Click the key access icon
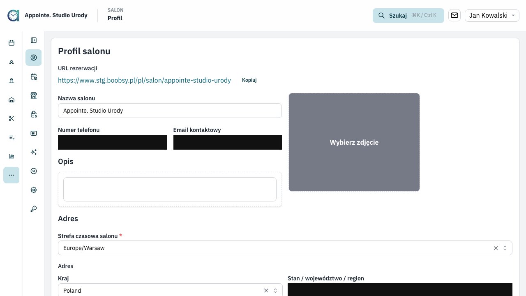This screenshot has width=526, height=296. (34, 209)
